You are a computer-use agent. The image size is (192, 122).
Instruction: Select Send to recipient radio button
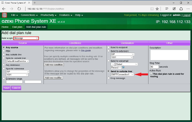[109, 47]
